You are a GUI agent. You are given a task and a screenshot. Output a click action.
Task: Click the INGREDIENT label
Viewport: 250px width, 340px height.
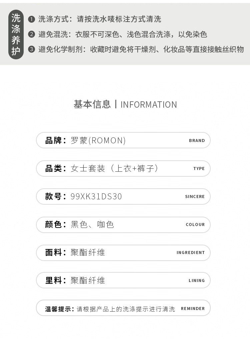coord(191,253)
